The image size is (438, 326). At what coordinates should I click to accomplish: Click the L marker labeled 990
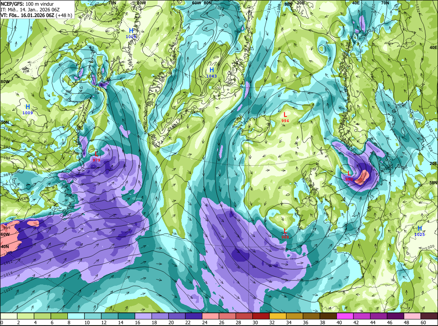coord(349,173)
